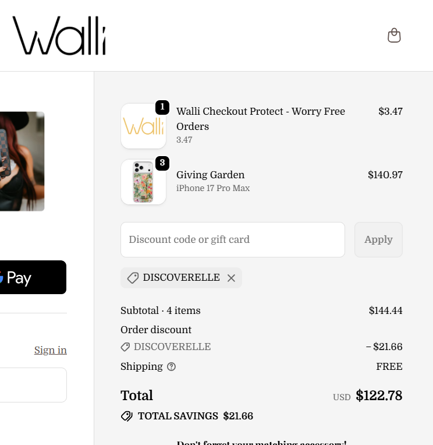Click the Apply discount button
The width and height of the screenshot is (433, 445).
(378, 239)
